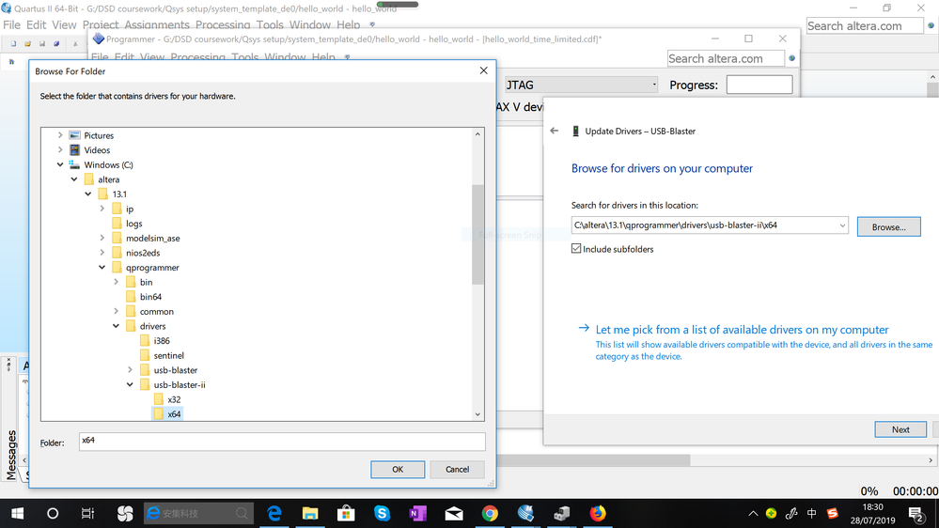Click the Save All icon in the Quartus toolbar
Image resolution: width=939 pixels, height=528 pixels.
57,44
